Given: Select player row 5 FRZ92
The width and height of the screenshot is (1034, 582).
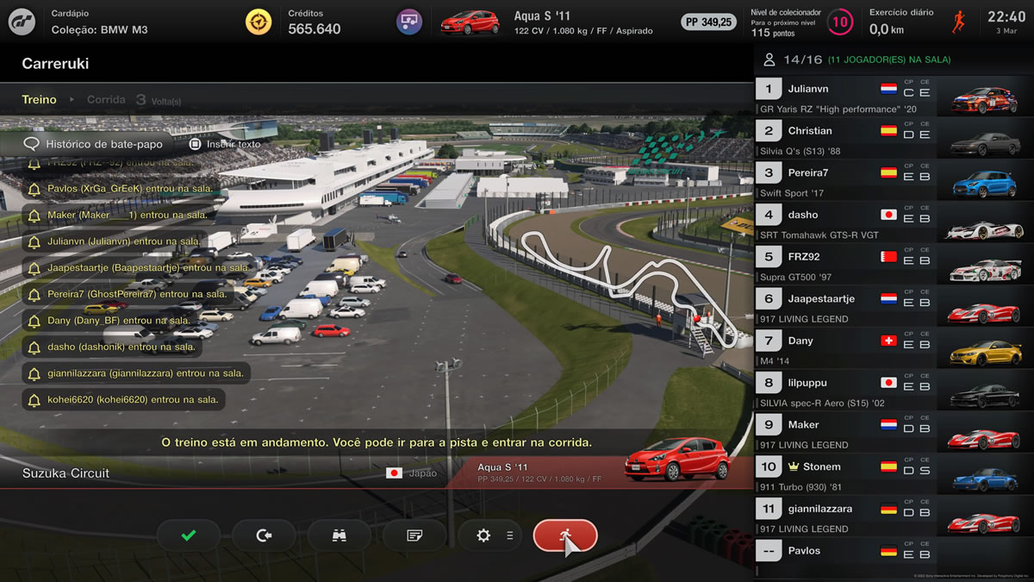Looking at the screenshot, I should coord(894,265).
